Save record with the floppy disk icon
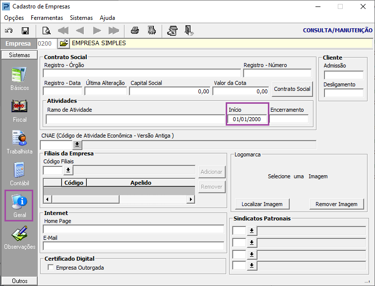The height and width of the screenshot is (286, 375). [x=25, y=31]
